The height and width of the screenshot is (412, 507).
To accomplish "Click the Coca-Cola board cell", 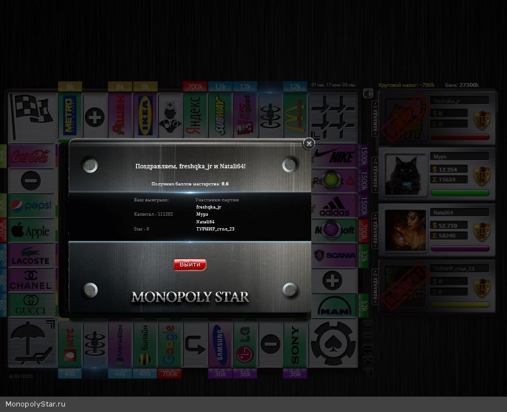I will (31, 156).
